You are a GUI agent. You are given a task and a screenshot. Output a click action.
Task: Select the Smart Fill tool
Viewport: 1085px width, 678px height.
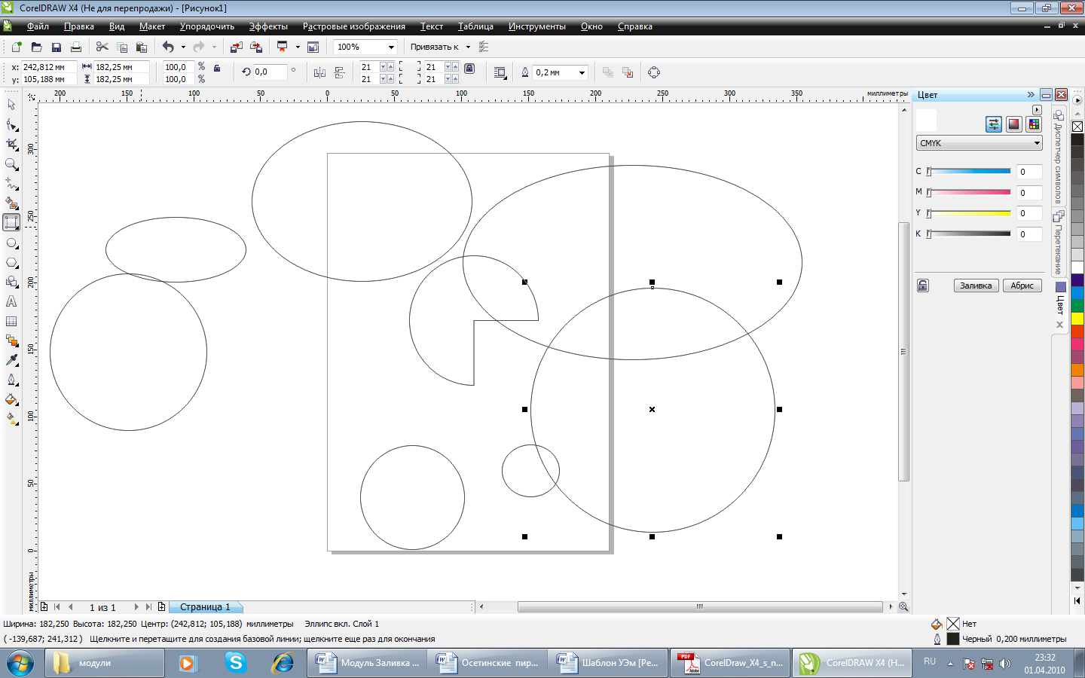(x=11, y=203)
